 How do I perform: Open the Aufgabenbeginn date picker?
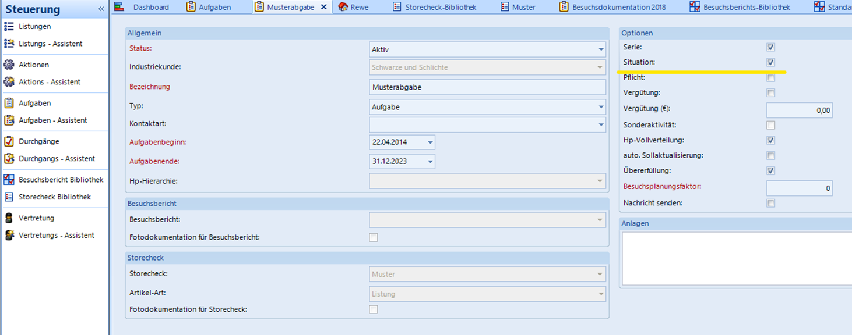pyautogui.click(x=430, y=142)
